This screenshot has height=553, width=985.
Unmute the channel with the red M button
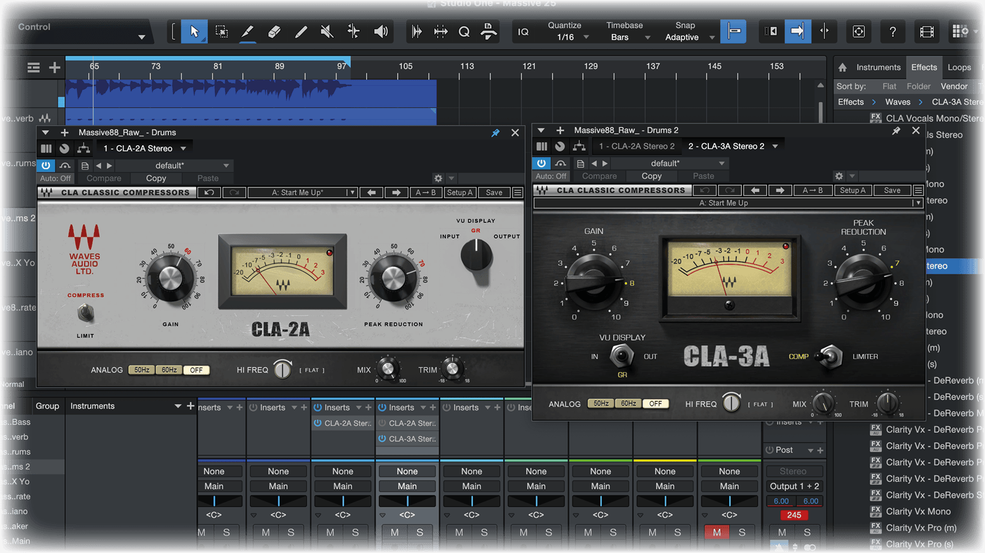click(717, 532)
